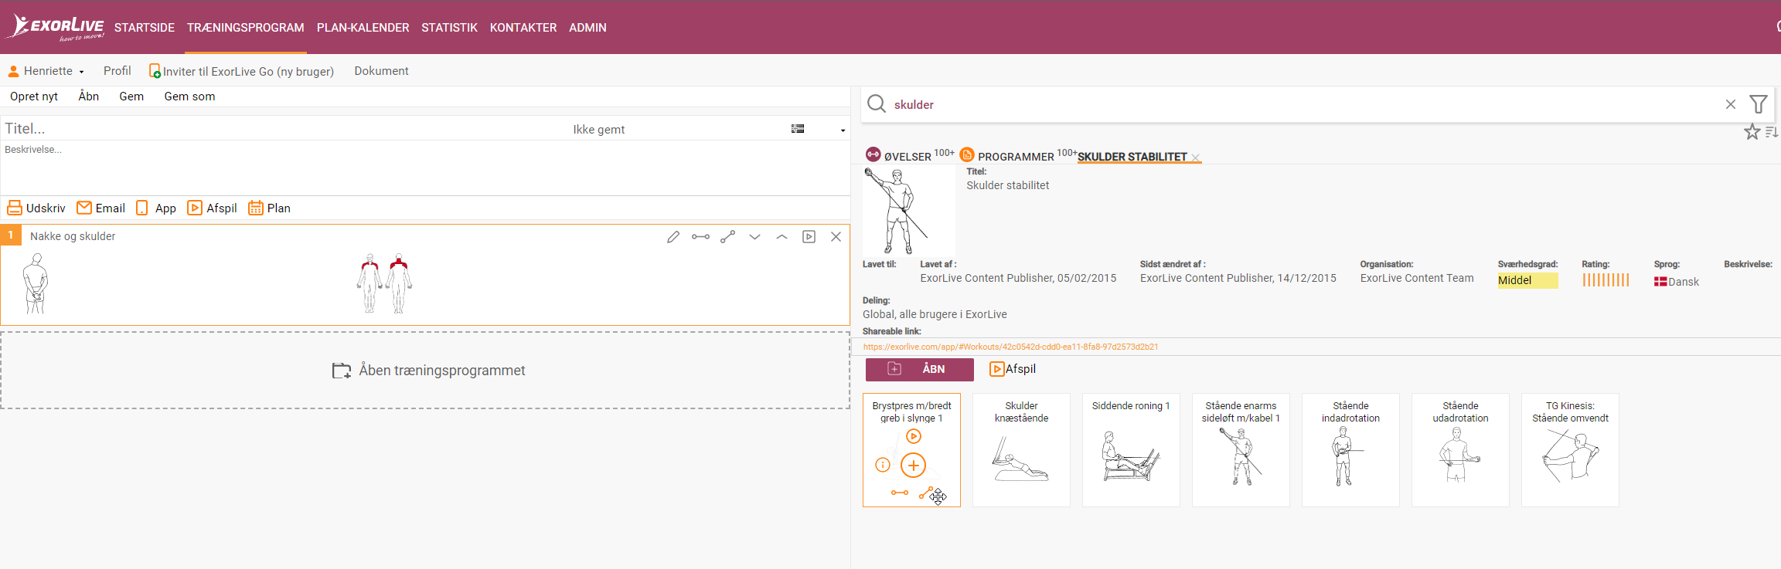
Task: Click the Dansk flag icon
Action: tap(1660, 282)
